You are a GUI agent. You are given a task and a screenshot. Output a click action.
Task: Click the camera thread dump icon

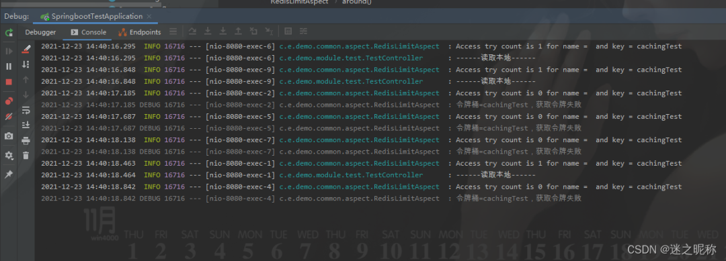point(9,136)
